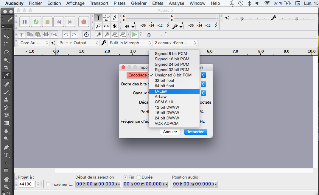This screenshot has height=195, width=319.
Task: Choose A-Law from the encoding list
Action: (x=161, y=96)
